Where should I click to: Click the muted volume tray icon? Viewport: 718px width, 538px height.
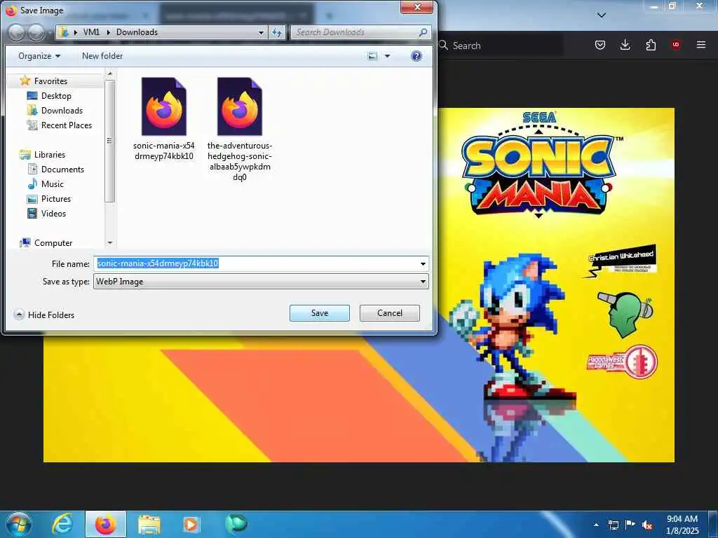coord(647,525)
